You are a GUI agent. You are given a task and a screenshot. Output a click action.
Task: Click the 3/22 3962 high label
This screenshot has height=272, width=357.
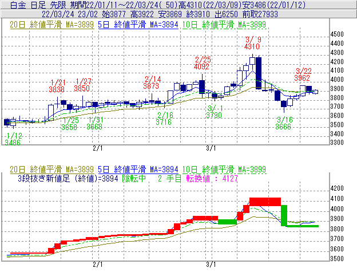[x=302, y=74]
